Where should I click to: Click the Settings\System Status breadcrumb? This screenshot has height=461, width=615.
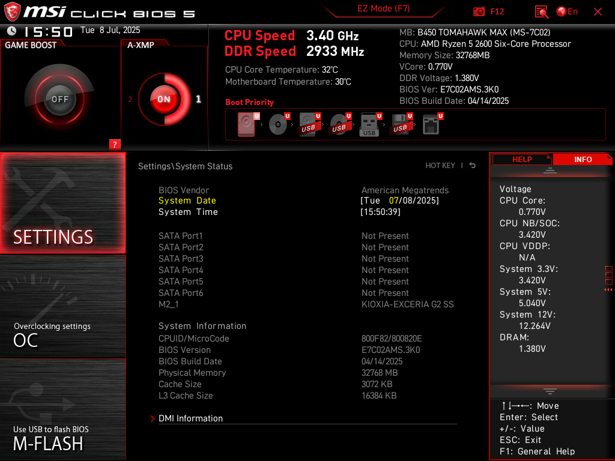[185, 166]
